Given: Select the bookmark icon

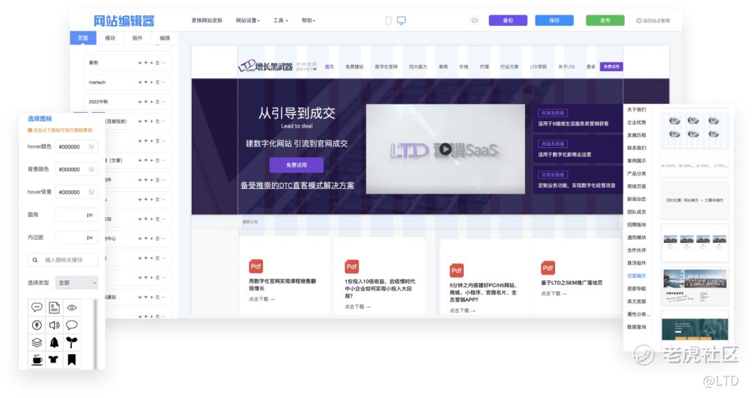Looking at the screenshot, I should click(x=72, y=360).
